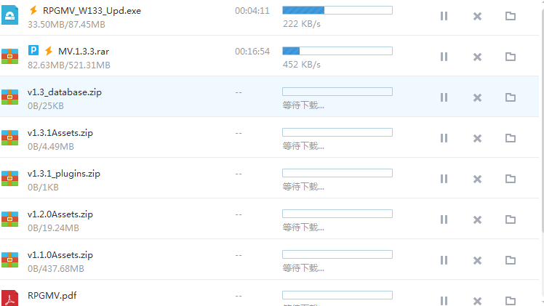Image resolution: width=544 pixels, height=306 pixels.
Task: Select the file name v1.3.1Assets.zip
Action: [60, 133]
